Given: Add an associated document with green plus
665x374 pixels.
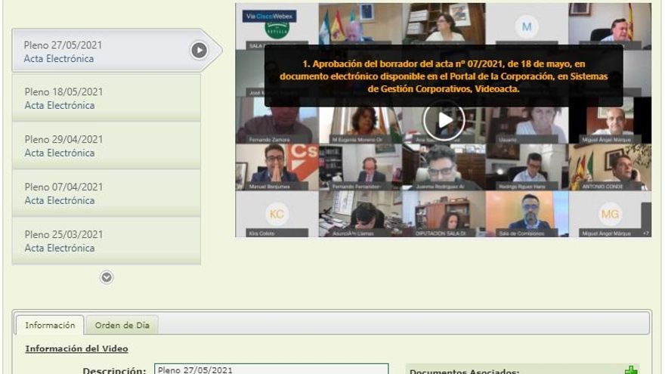Looking at the screenshot, I should (631, 369).
